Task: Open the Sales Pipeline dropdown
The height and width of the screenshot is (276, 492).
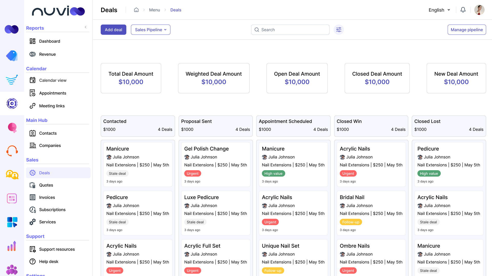Action: click(150, 30)
